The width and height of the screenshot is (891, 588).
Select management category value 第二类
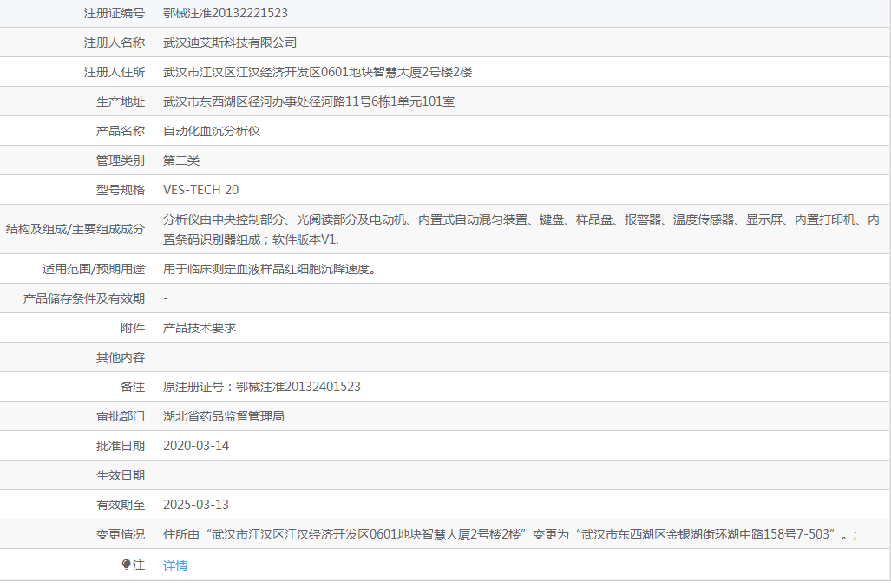click(x=181, y=160)
